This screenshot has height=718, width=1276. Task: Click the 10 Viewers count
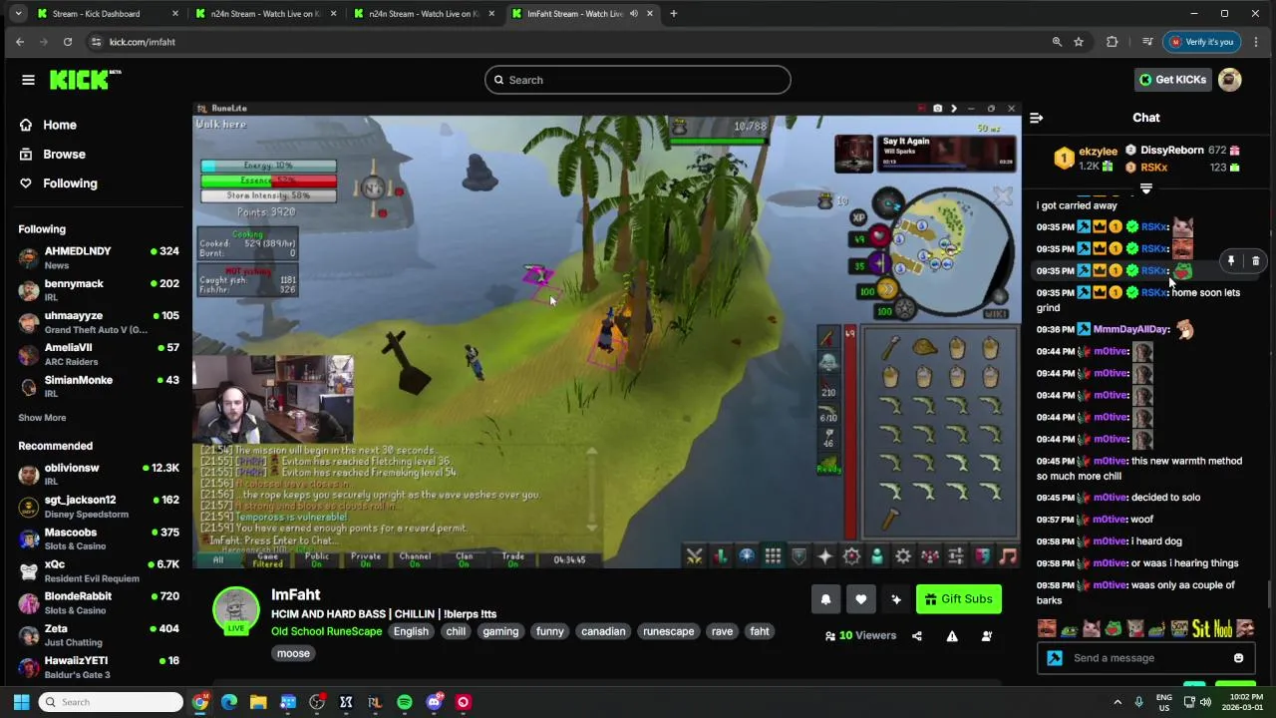pyautogui.click(x=860, y=636)
